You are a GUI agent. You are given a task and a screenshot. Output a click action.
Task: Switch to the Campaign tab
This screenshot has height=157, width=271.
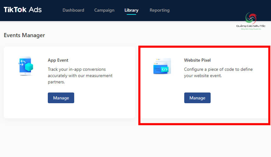pyautogui.click(x=104, y=10)
